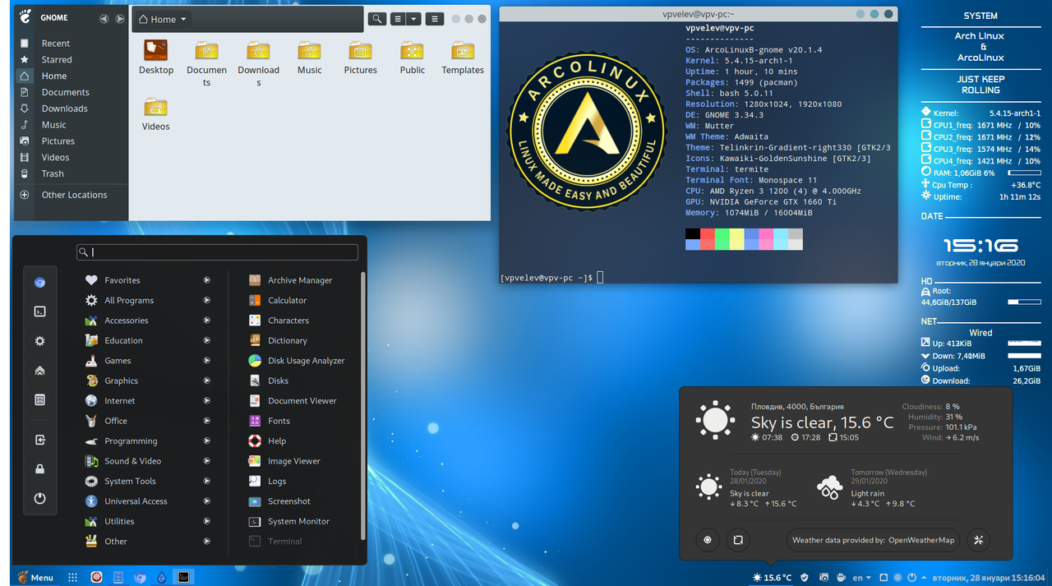Open Screenshot application
Viewport: 1052px width, 586px height.
click(279, 501)
